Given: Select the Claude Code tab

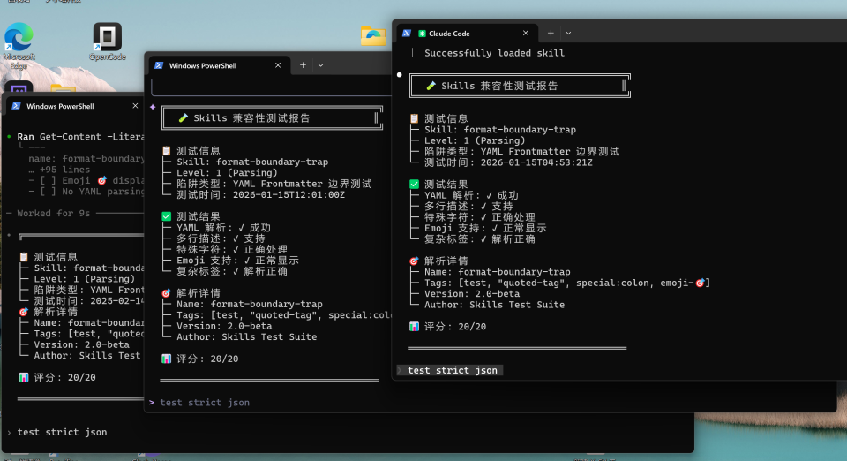Looking at the screenshot, I should [x=468, y=33].
